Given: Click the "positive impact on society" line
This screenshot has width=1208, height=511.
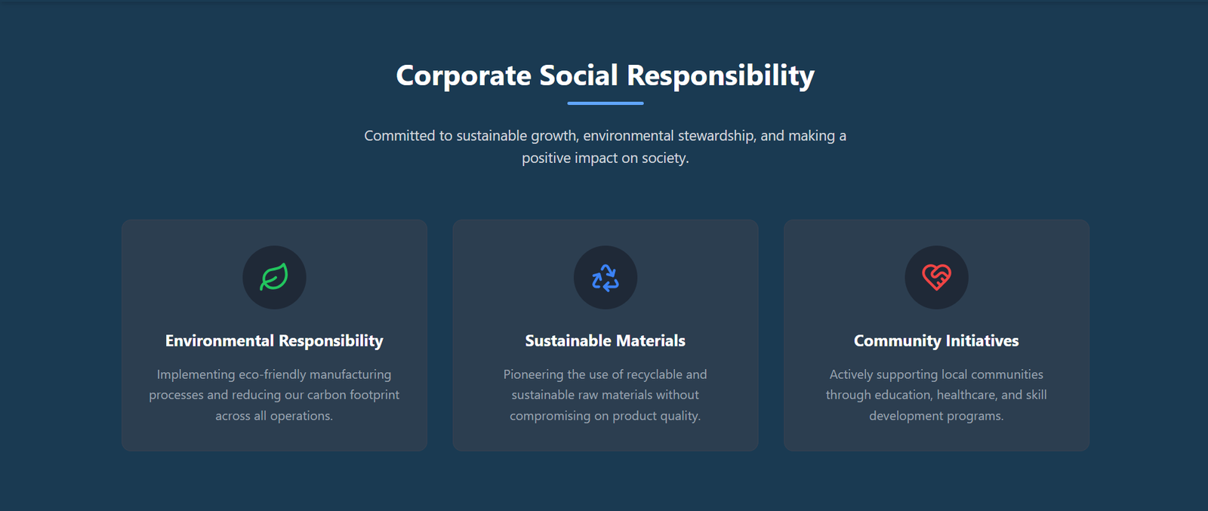Looking at the screenshot, I should click(606, 159).
